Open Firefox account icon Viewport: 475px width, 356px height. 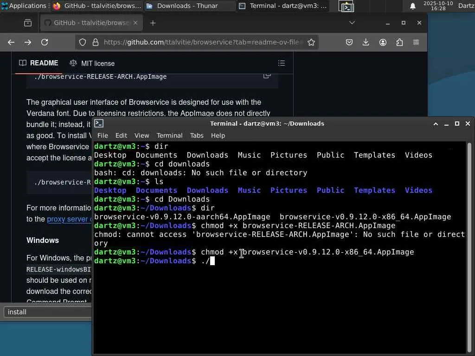pyautogui.click(x=383, y=42)
